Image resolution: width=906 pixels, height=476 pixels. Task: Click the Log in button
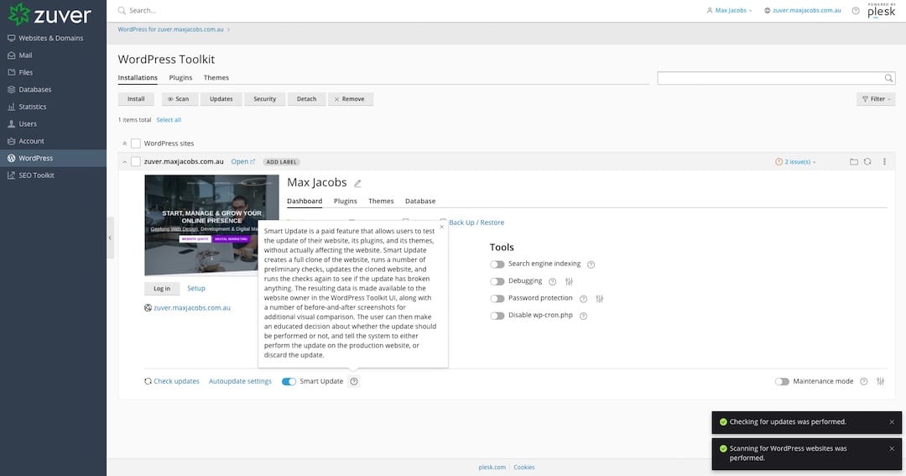(162, 289)
